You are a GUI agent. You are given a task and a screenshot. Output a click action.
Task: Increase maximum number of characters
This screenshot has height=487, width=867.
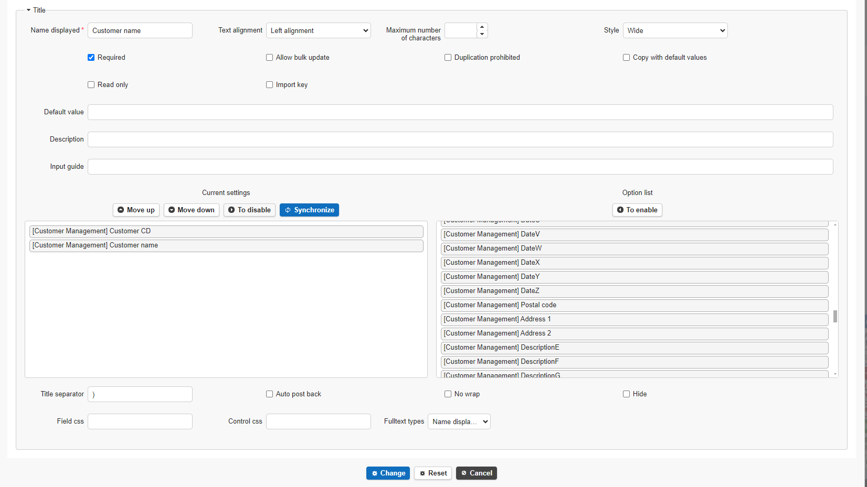point(482,27)
